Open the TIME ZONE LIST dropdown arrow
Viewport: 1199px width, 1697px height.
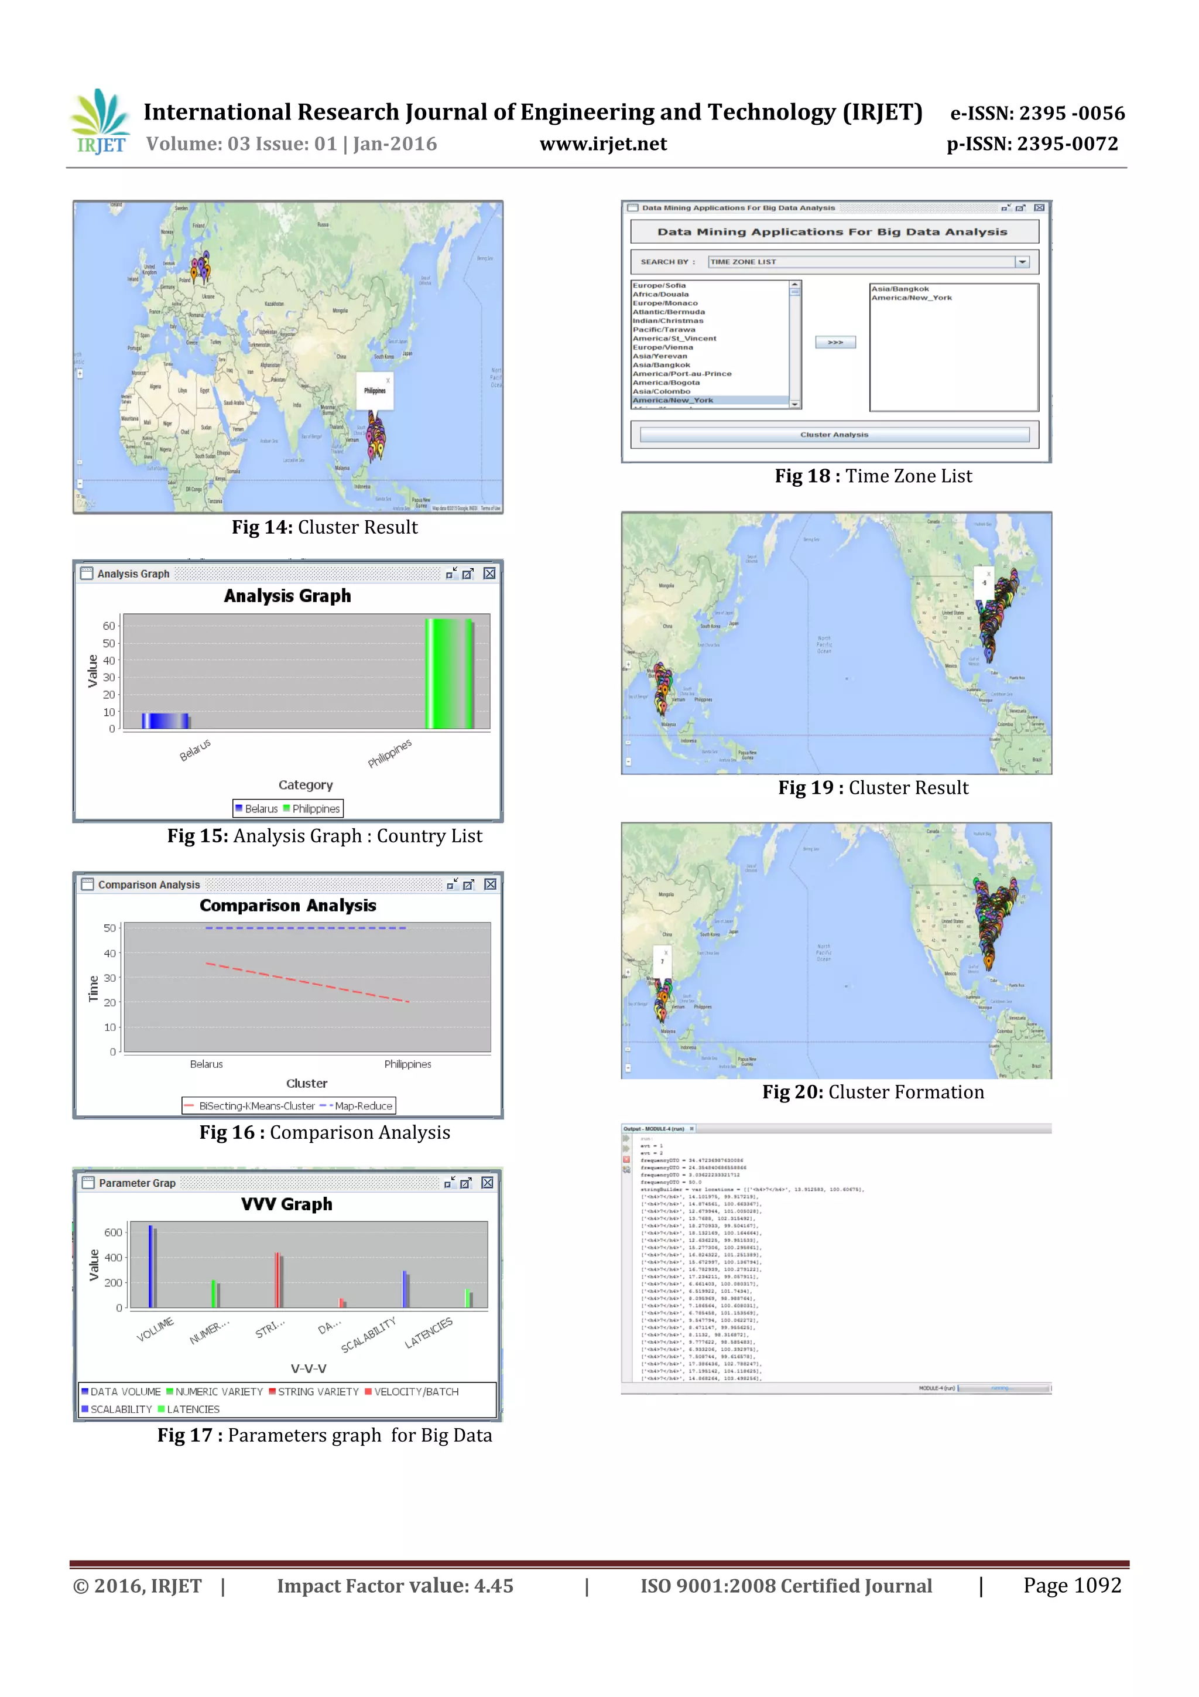click(1022, 262)
